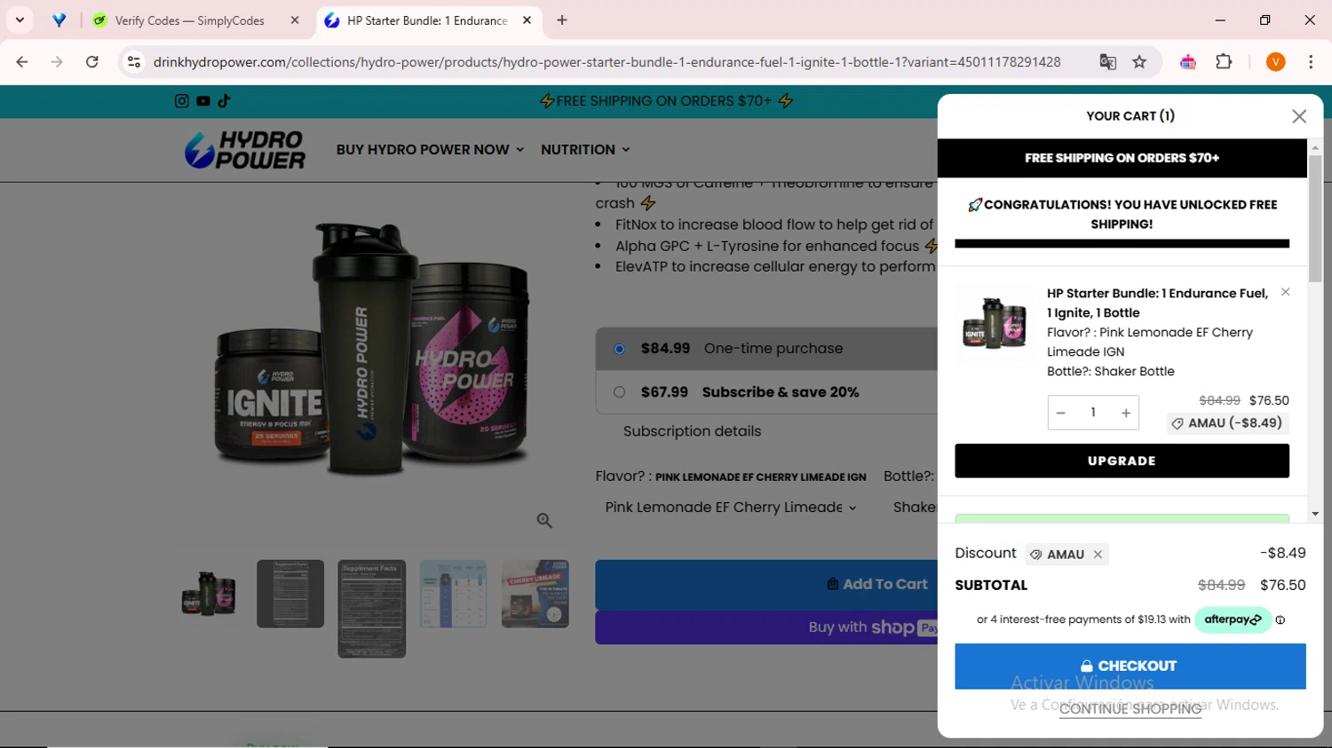1332x748 pixels.
Task: Click HP Starter Bundle cart item title
Action: click(x=1157, y=303)
